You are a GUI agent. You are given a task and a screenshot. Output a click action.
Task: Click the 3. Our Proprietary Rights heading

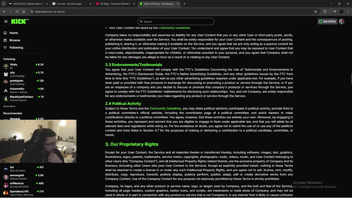(132, 144)
